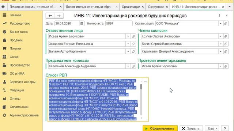This screenshot has height=131, width=234.
Task: Click the Администрирование gear icon
Action: pos(4,115)
